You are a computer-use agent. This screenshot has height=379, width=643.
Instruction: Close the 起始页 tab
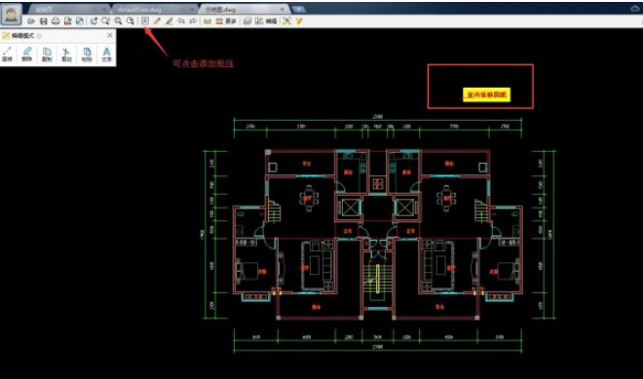pyautogui.click(x=104, y=9)
